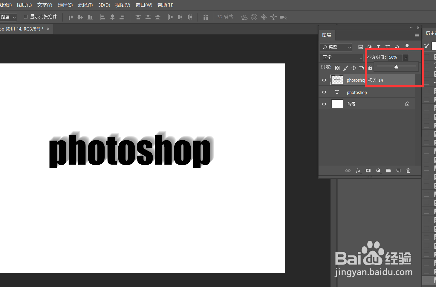Align layers by top edges
This screenshot has height=287, width=436.
(x=71, y=17)
